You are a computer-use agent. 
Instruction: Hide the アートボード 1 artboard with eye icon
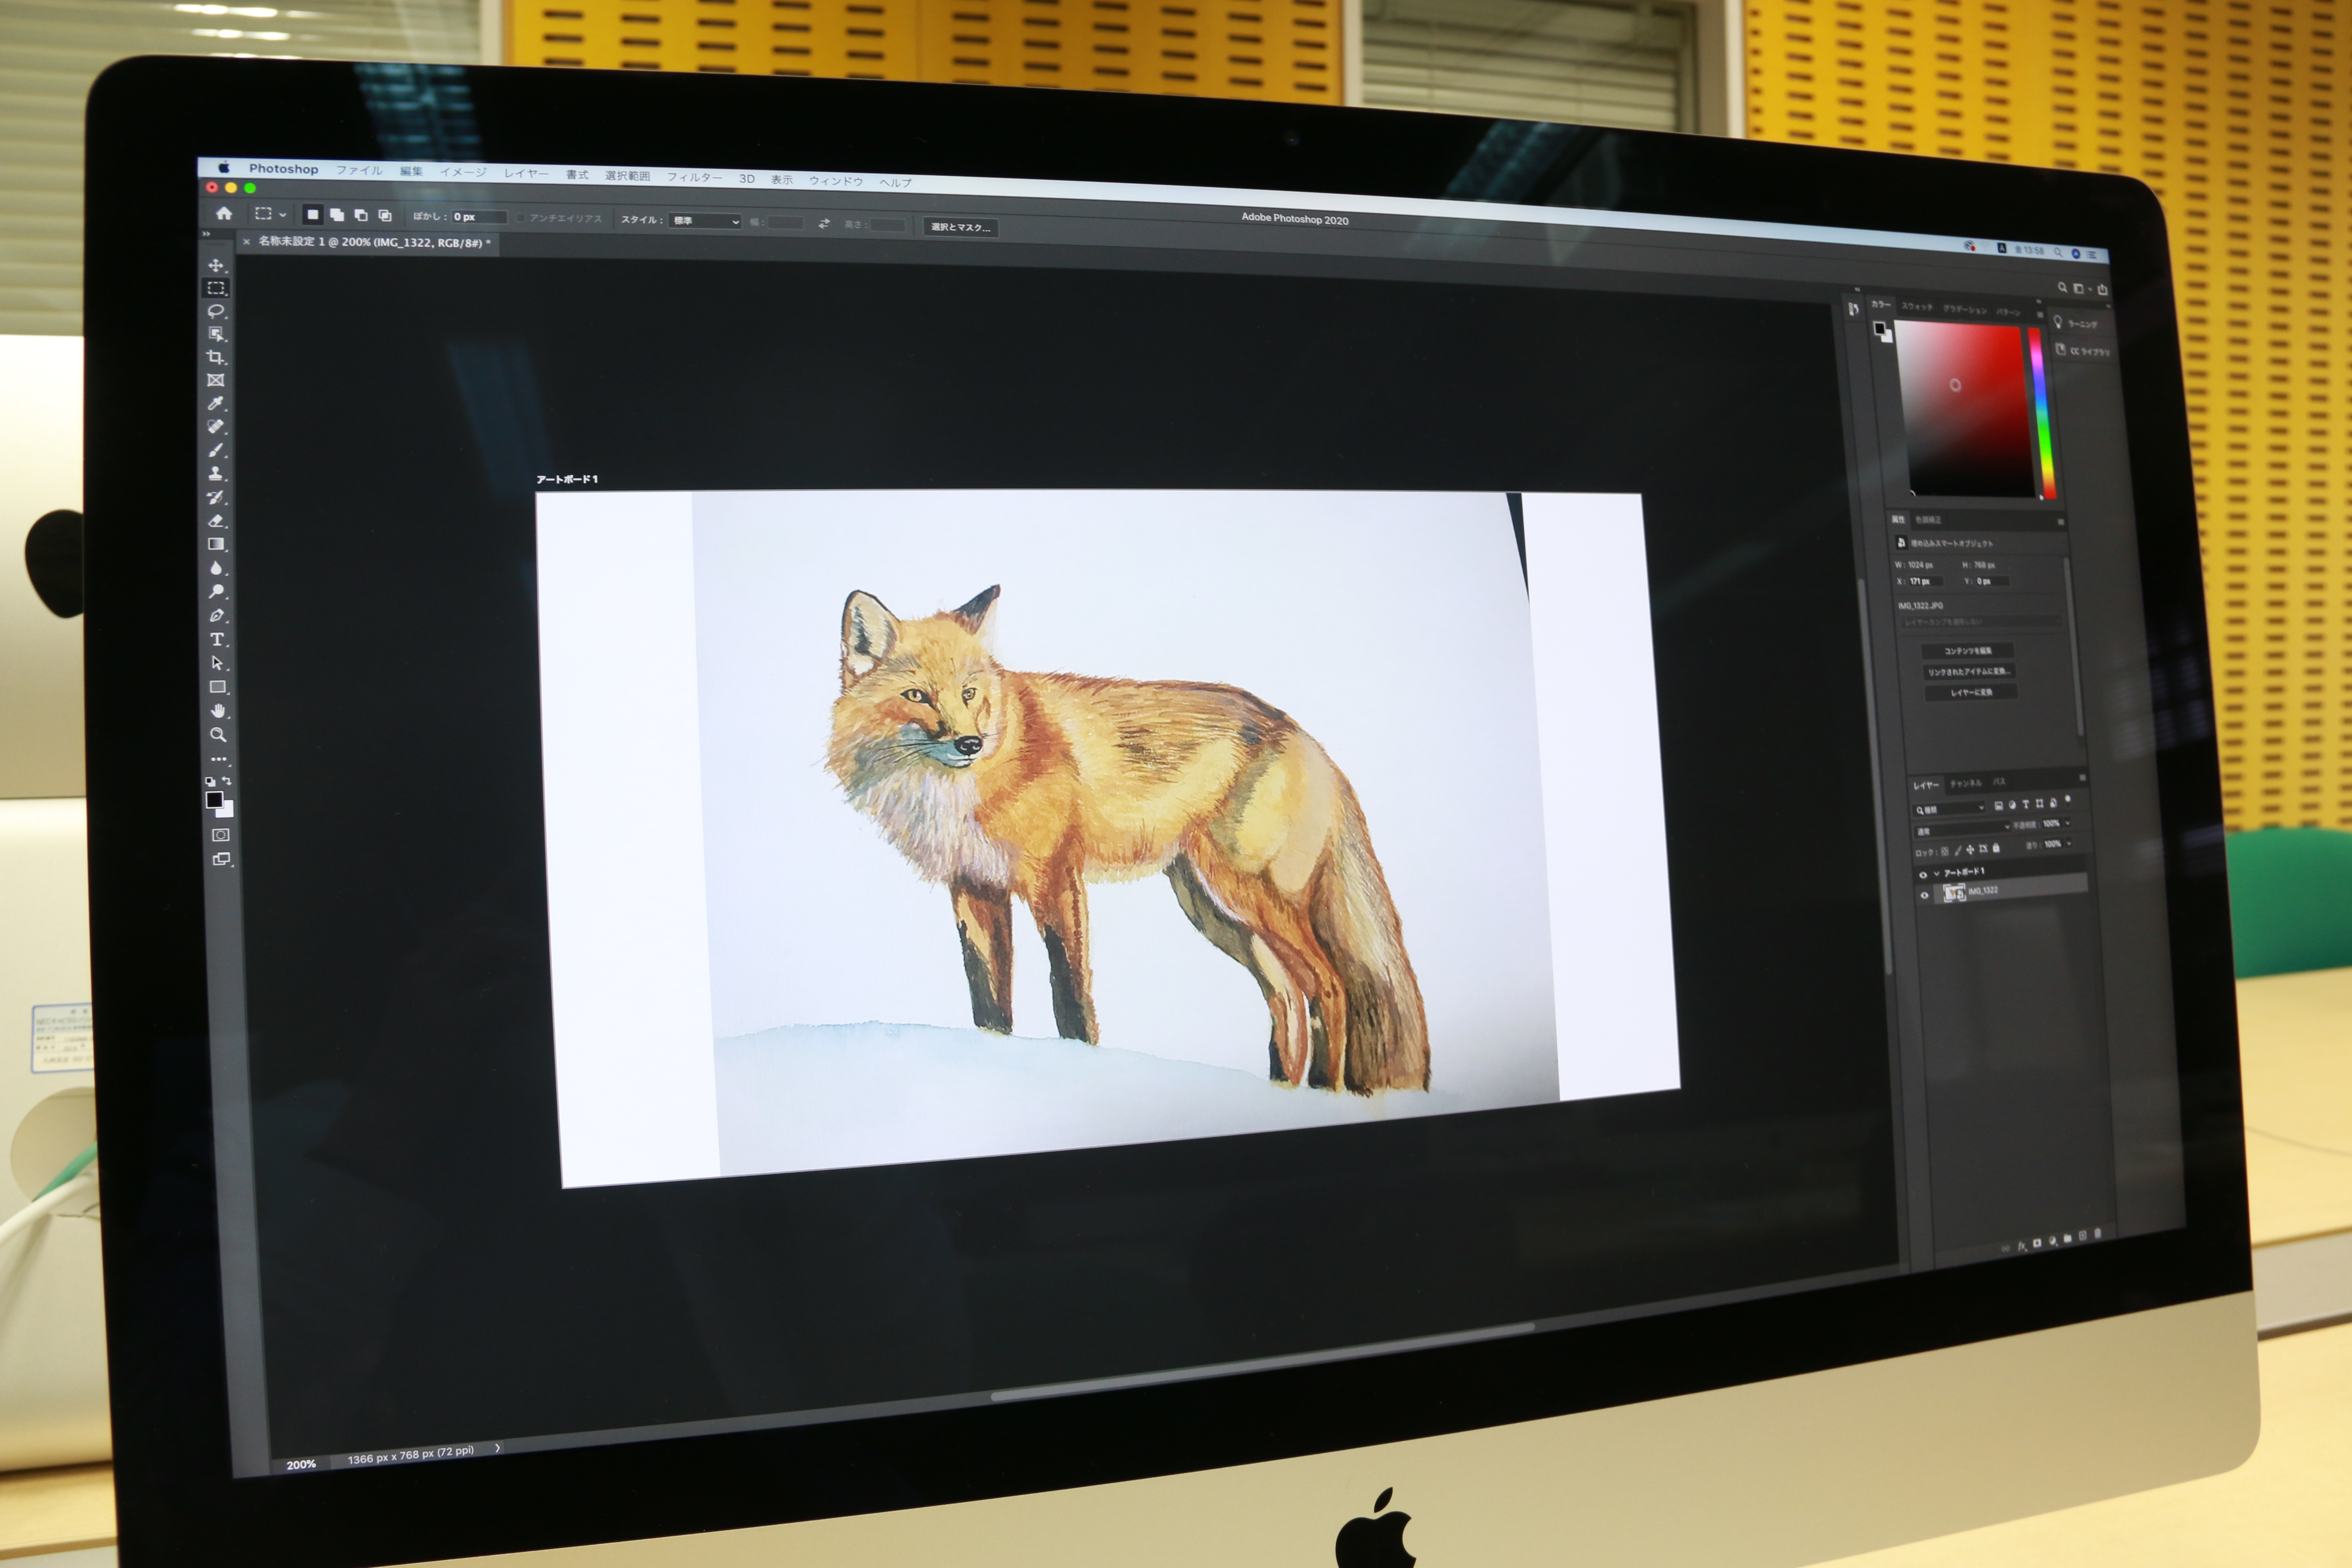pyautogui.click(x=1923, y=875)
